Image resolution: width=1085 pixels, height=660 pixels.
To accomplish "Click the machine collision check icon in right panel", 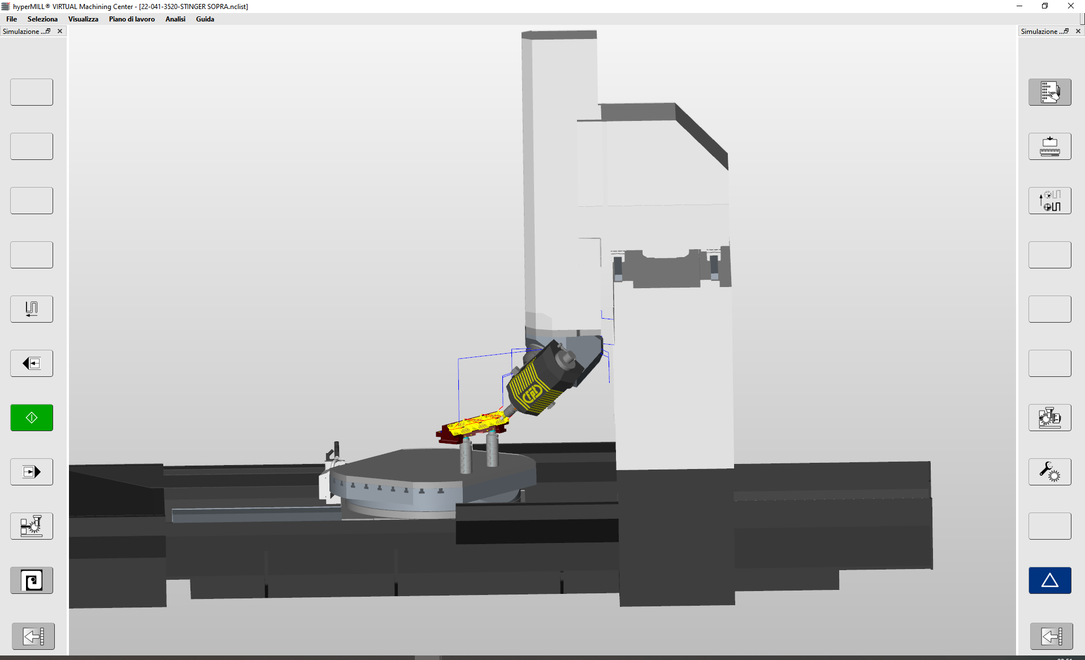I will click(x=1050, y=418).
